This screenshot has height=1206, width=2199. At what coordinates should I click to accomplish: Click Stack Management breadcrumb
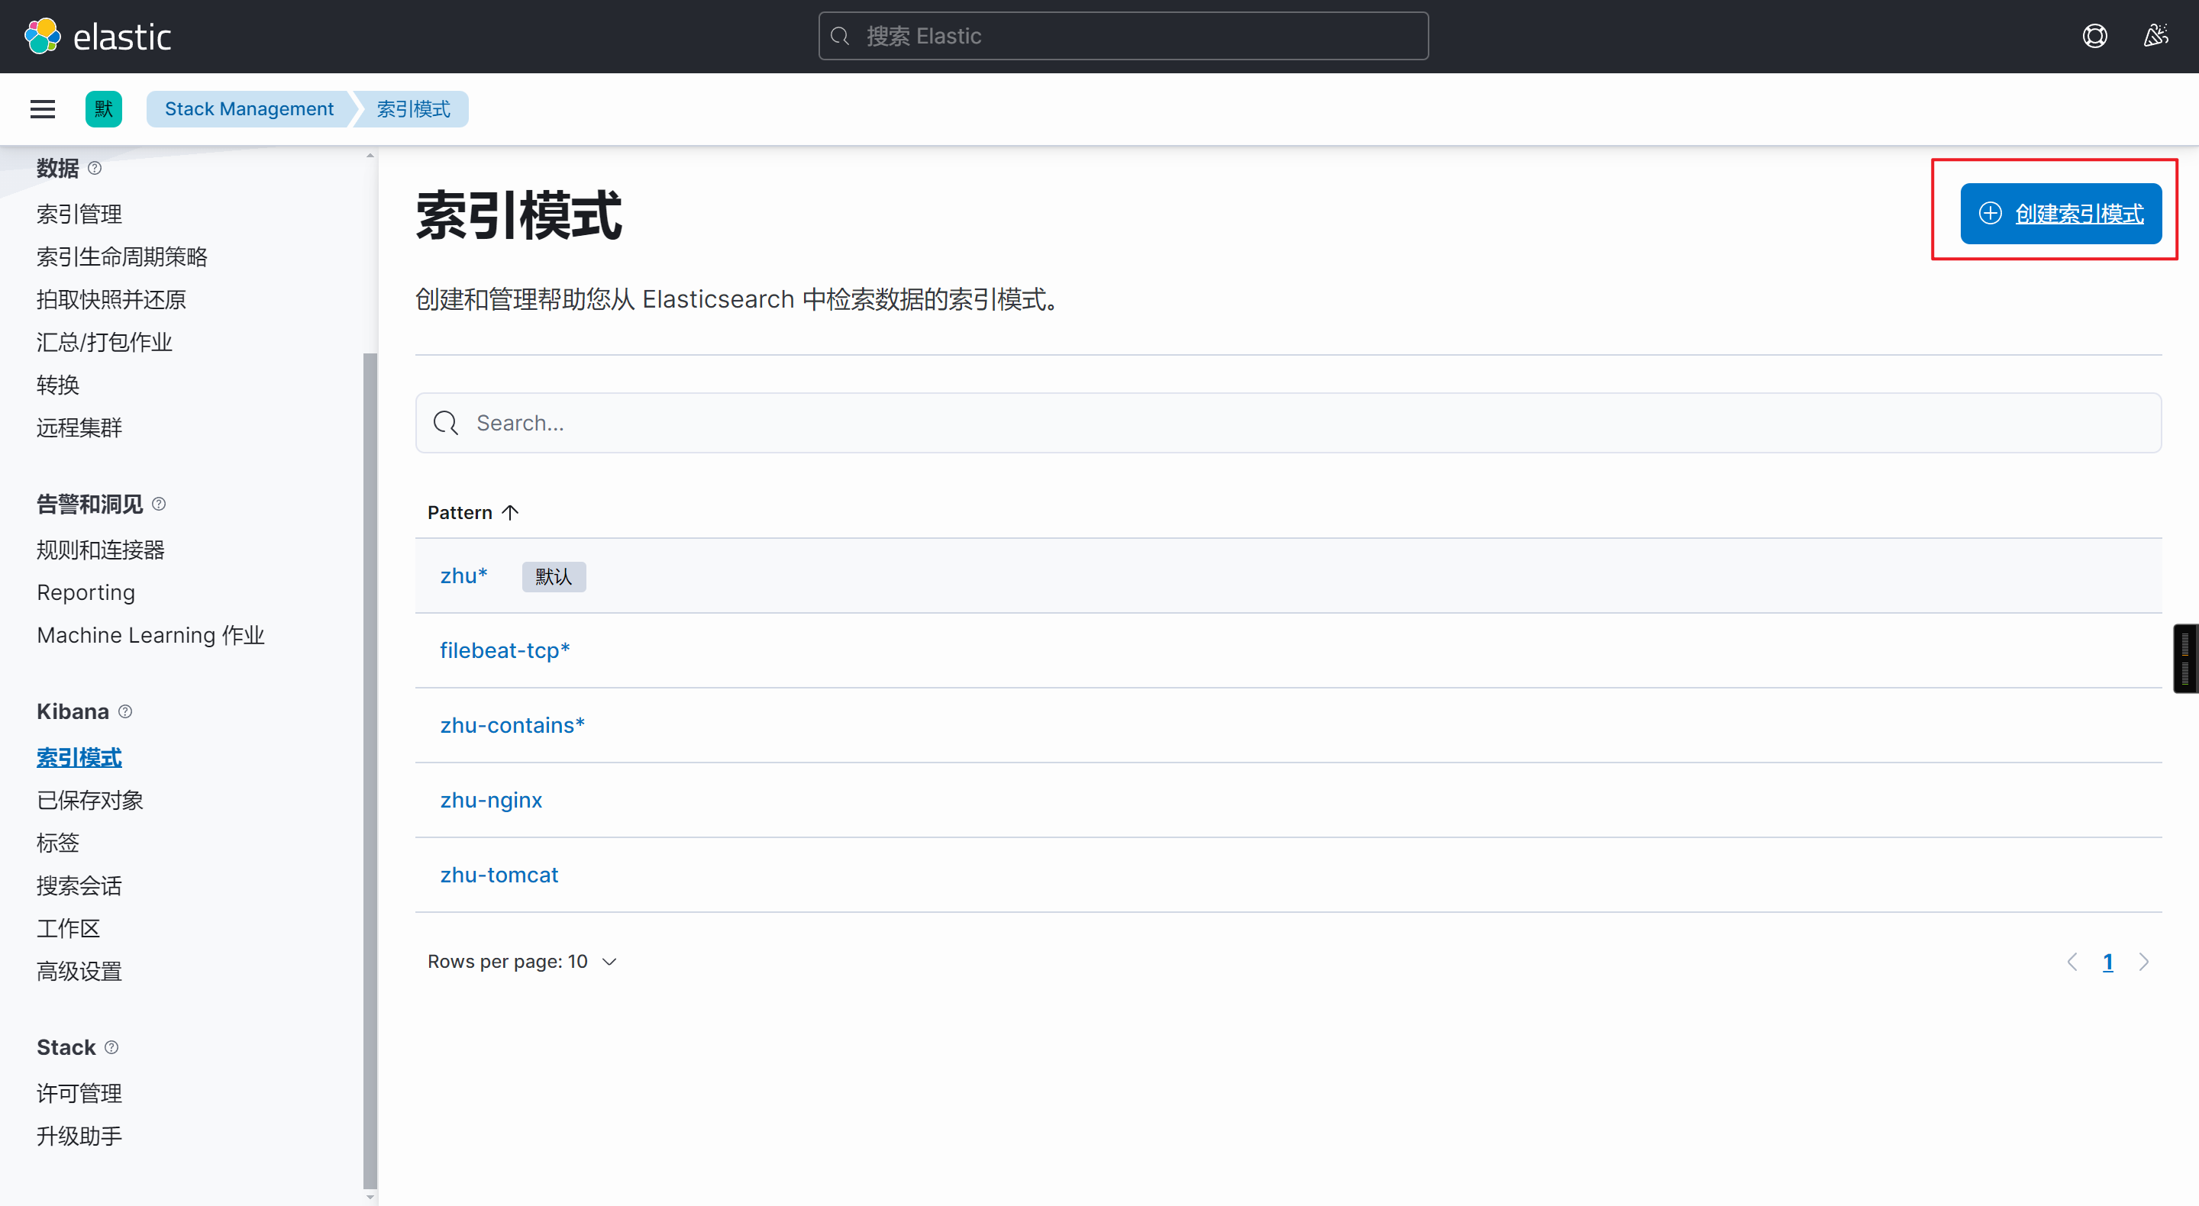249,109
